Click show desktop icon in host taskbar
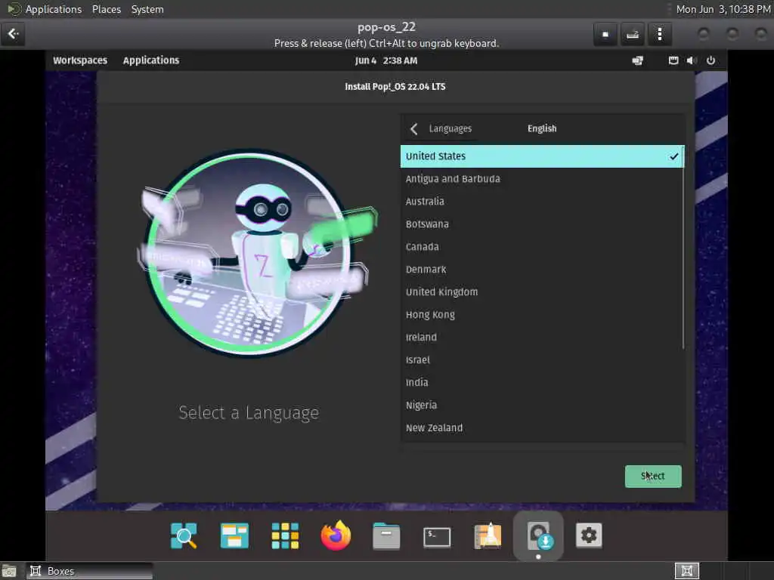 click(x=9, y=571)
